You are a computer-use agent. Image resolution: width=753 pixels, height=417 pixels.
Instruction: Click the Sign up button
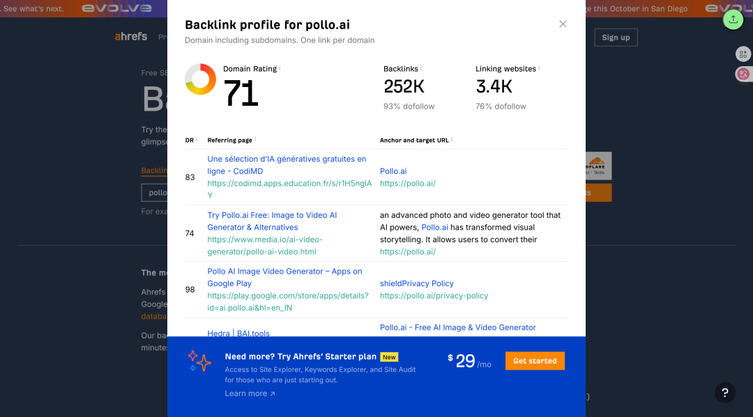click(x=616, y=38)
